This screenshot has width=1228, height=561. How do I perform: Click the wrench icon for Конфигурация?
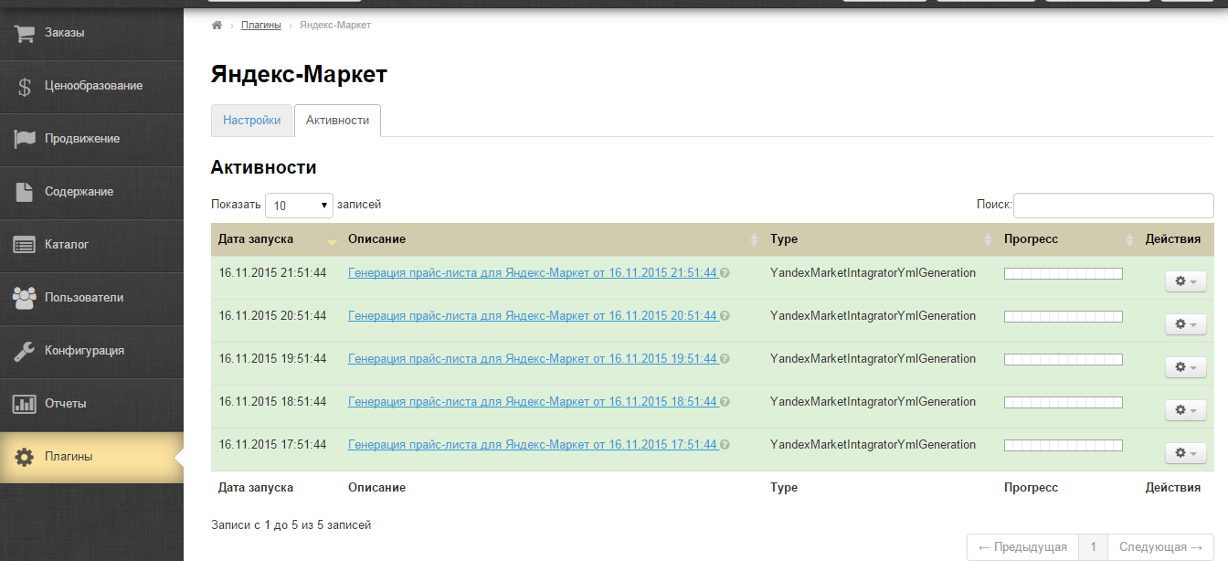tap(25, 351)
